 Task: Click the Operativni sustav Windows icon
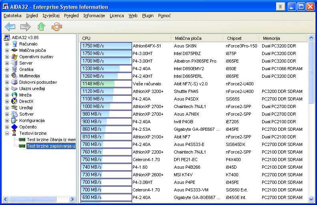pyautogui.click(x=15, y=57)
